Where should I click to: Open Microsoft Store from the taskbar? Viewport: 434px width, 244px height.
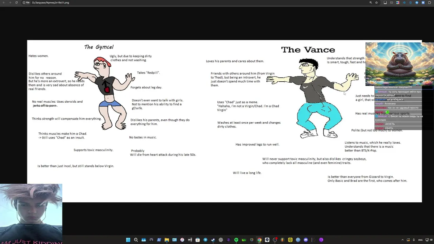(198, 240)
